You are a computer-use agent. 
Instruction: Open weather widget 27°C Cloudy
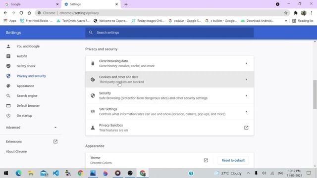click(228, 173)
